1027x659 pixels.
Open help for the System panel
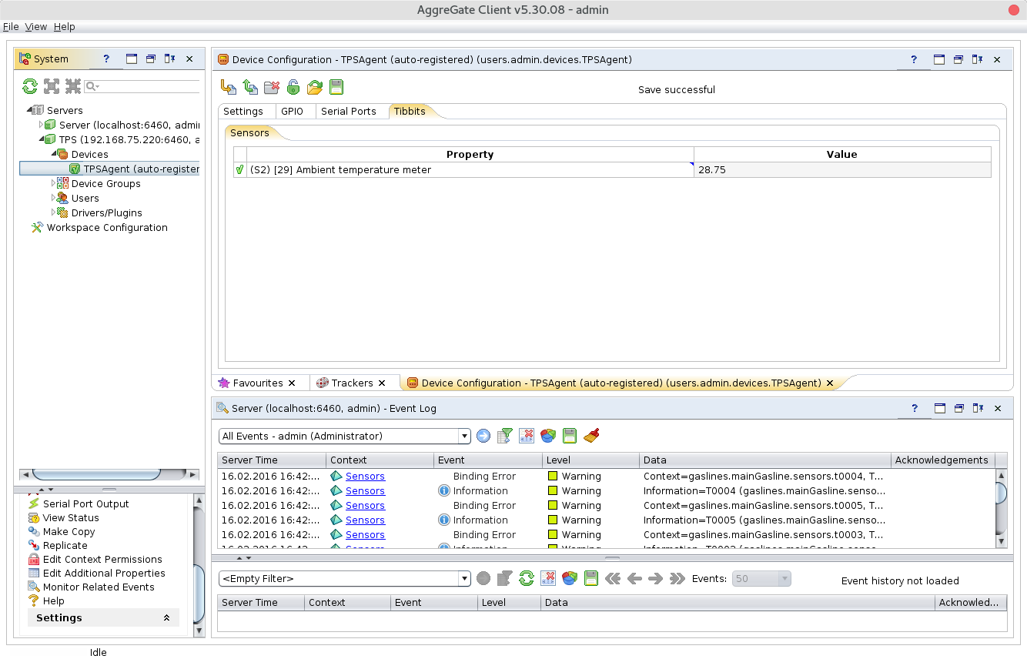(106, 59)
